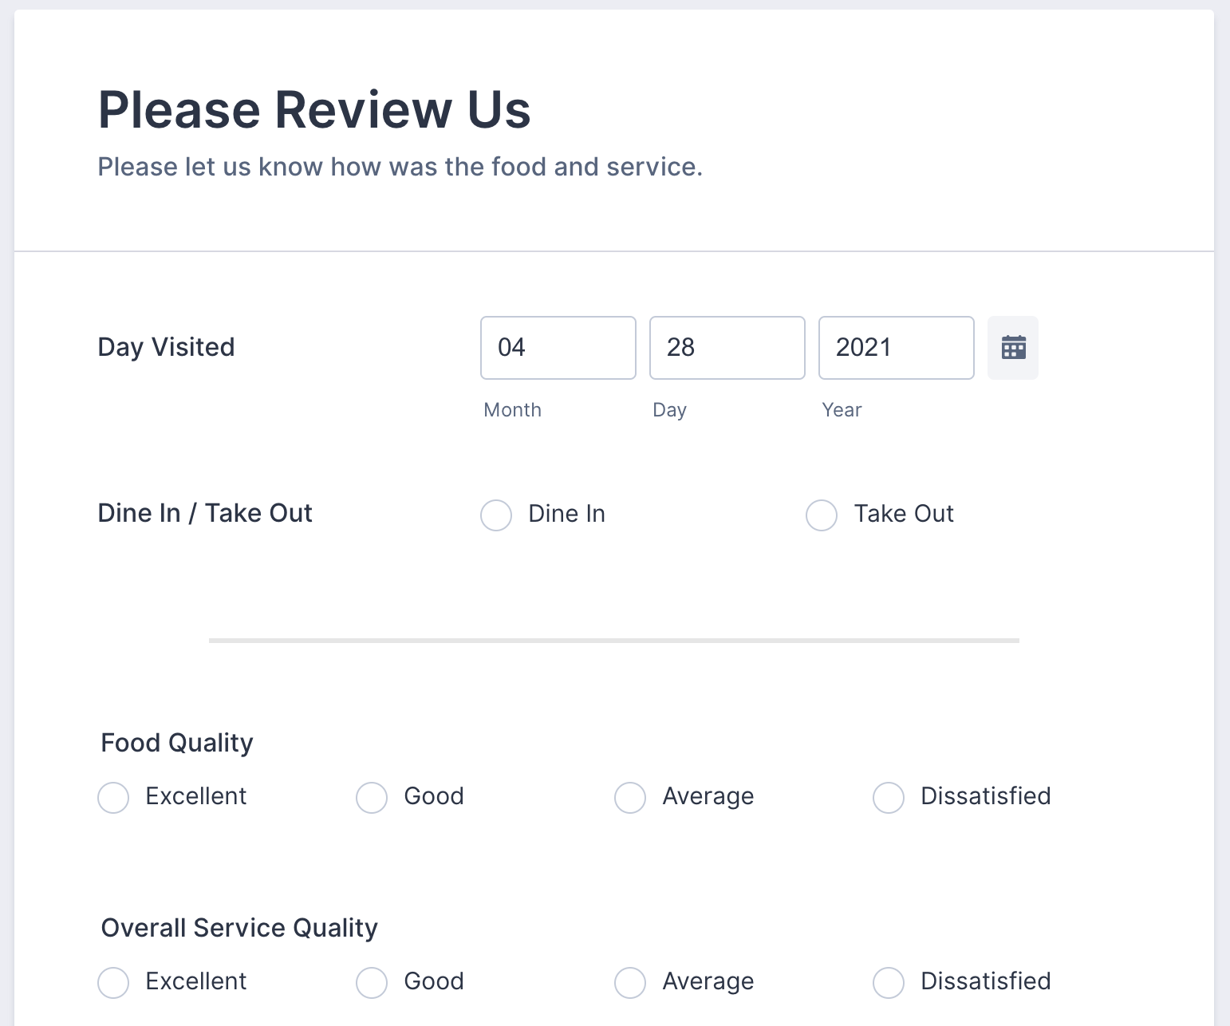Click the Overall Service Quality label

tap(239, 928)
